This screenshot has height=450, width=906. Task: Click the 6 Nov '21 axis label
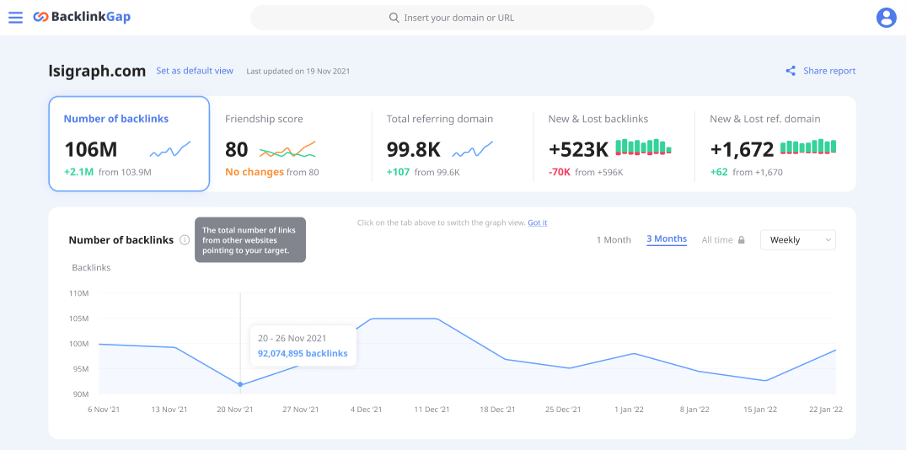click(x=104, y=410)
